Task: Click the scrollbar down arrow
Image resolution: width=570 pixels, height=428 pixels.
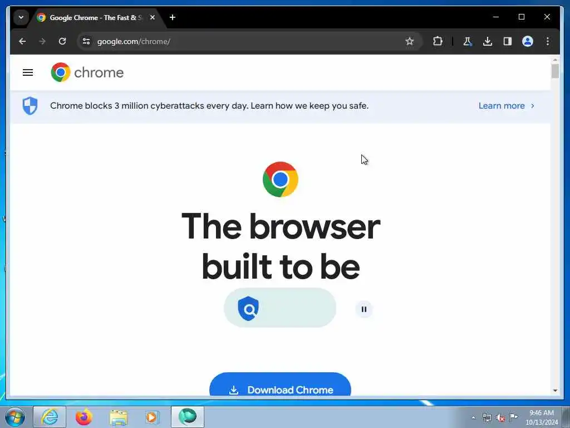Action: [x=555, y=391]
